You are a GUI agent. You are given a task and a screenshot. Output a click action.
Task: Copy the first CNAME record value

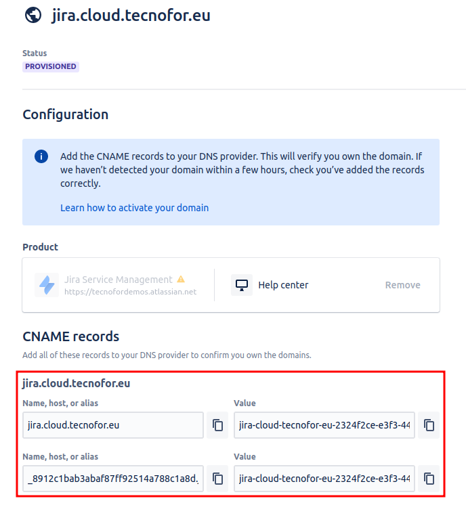(429, 425)
